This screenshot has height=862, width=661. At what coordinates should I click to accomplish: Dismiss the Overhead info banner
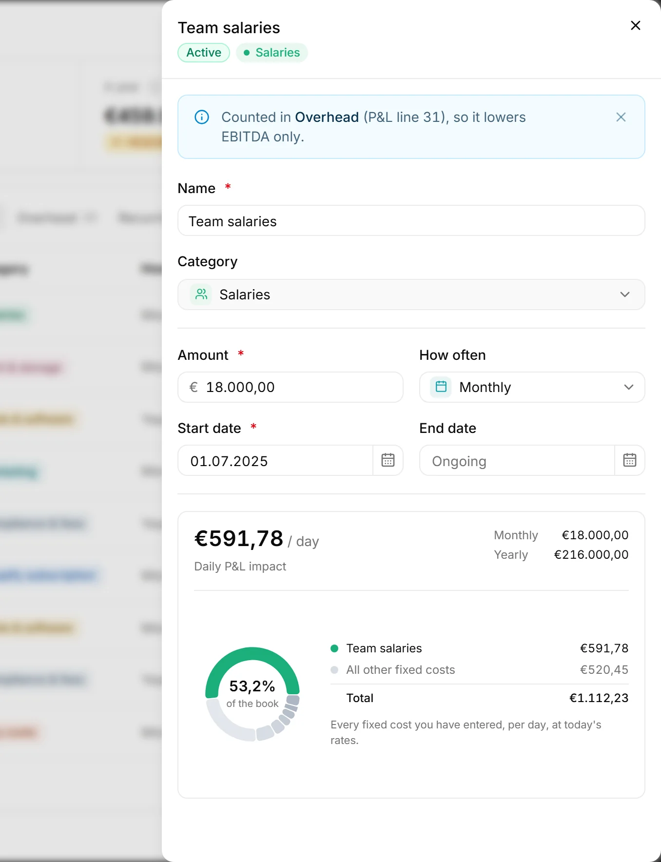621,117
